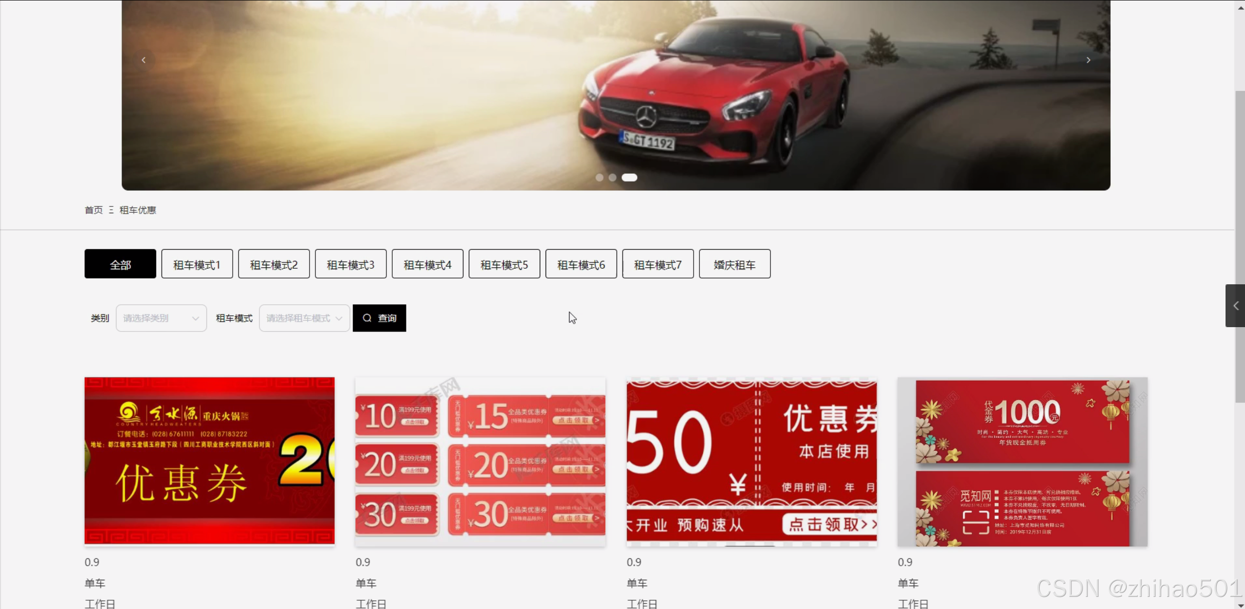This screenshot has width=1245, height=609.
Task: Open the 10/15/20/30 coupons grid thumbnail
Action: (480, 461)
